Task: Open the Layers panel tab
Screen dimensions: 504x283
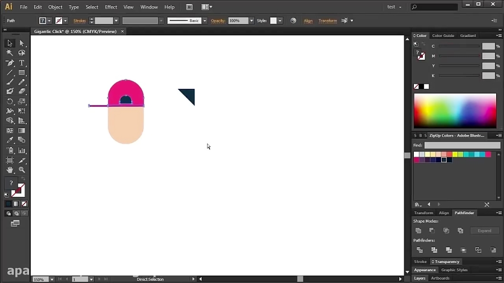Action: [x=419, y=278]
